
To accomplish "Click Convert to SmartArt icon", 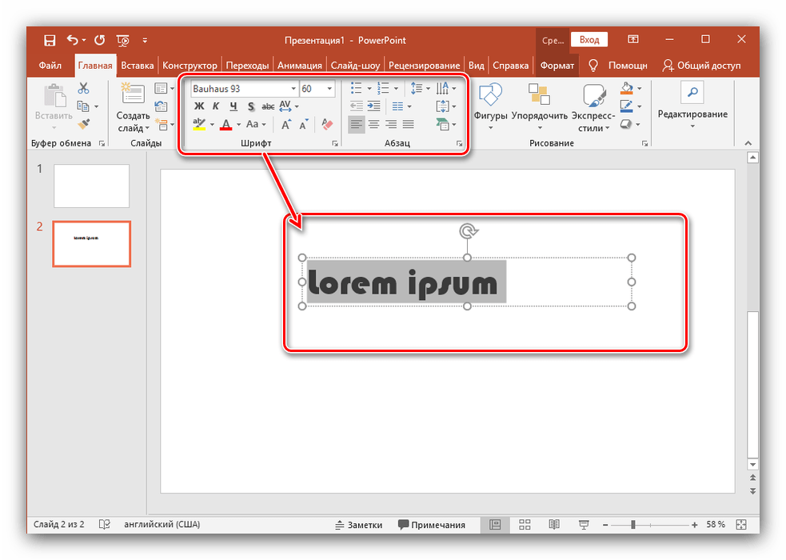I will coord(443,124).
